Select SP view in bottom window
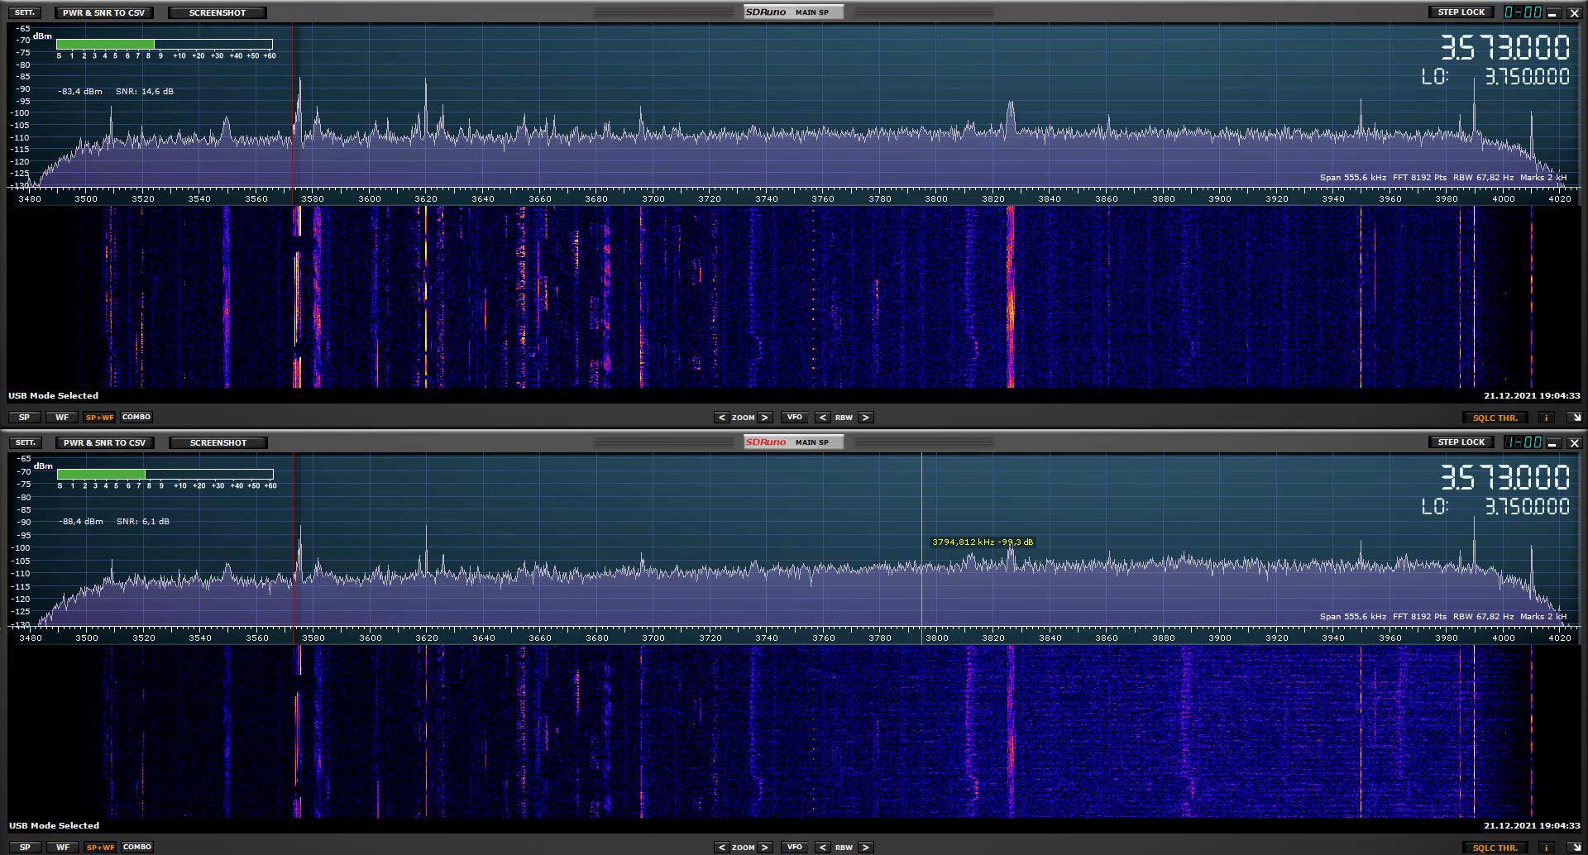1588x855 pixels. pyautogui.click(x=25, y=848)
